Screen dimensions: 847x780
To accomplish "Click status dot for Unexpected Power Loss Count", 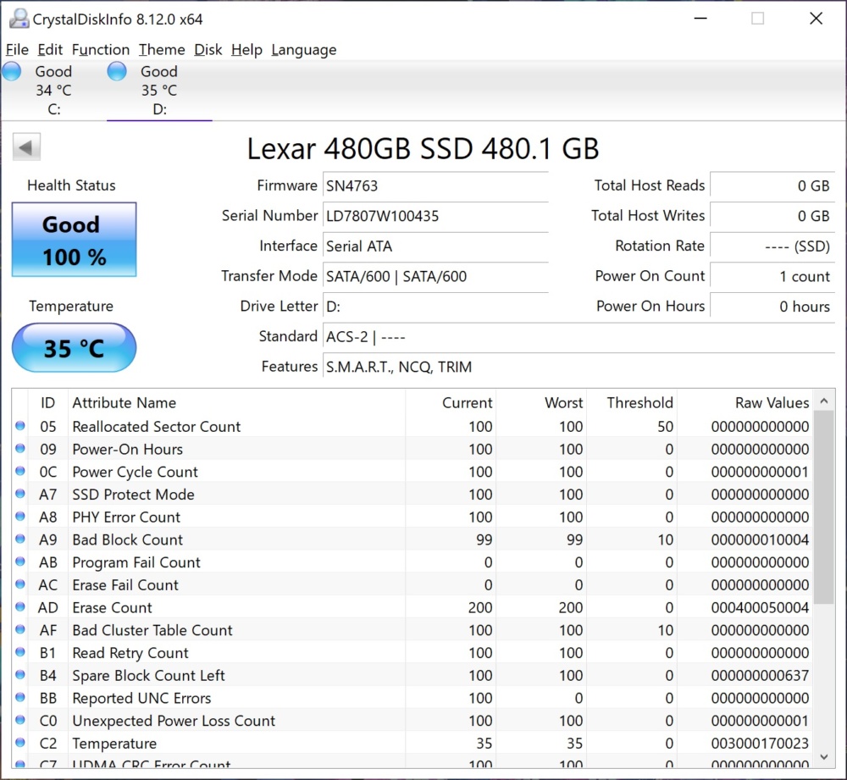I will coord(20,720).
